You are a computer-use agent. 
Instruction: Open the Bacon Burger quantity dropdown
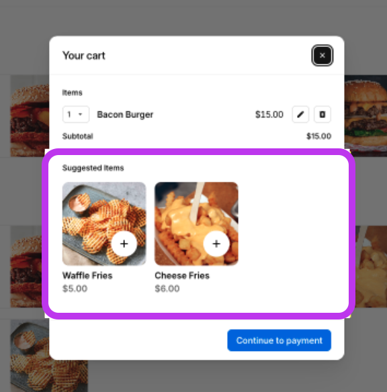tap(76, 115)
